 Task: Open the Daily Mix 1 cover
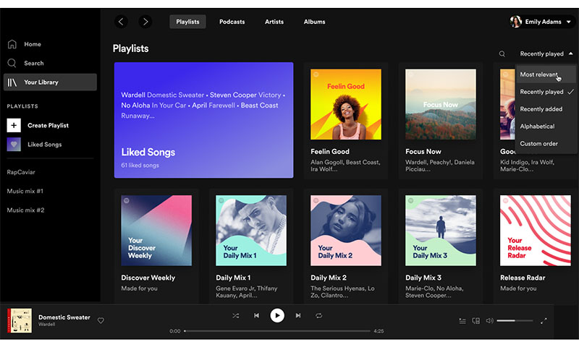pos(251,231)
